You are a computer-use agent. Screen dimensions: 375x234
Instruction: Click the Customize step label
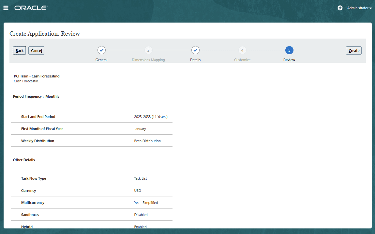242,60
